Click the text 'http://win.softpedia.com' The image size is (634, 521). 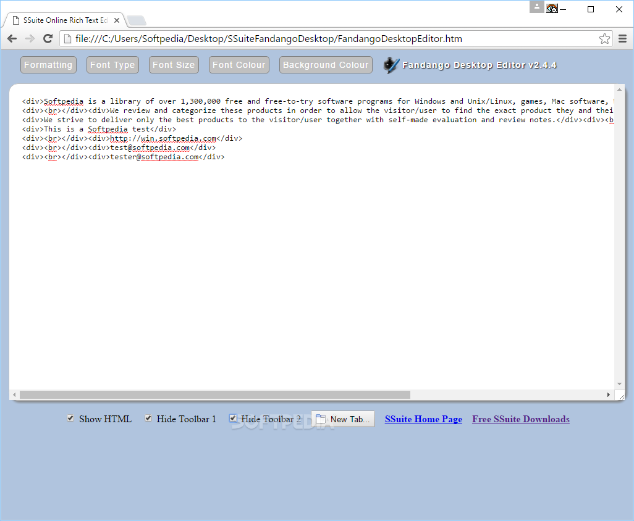pos(163,138)
